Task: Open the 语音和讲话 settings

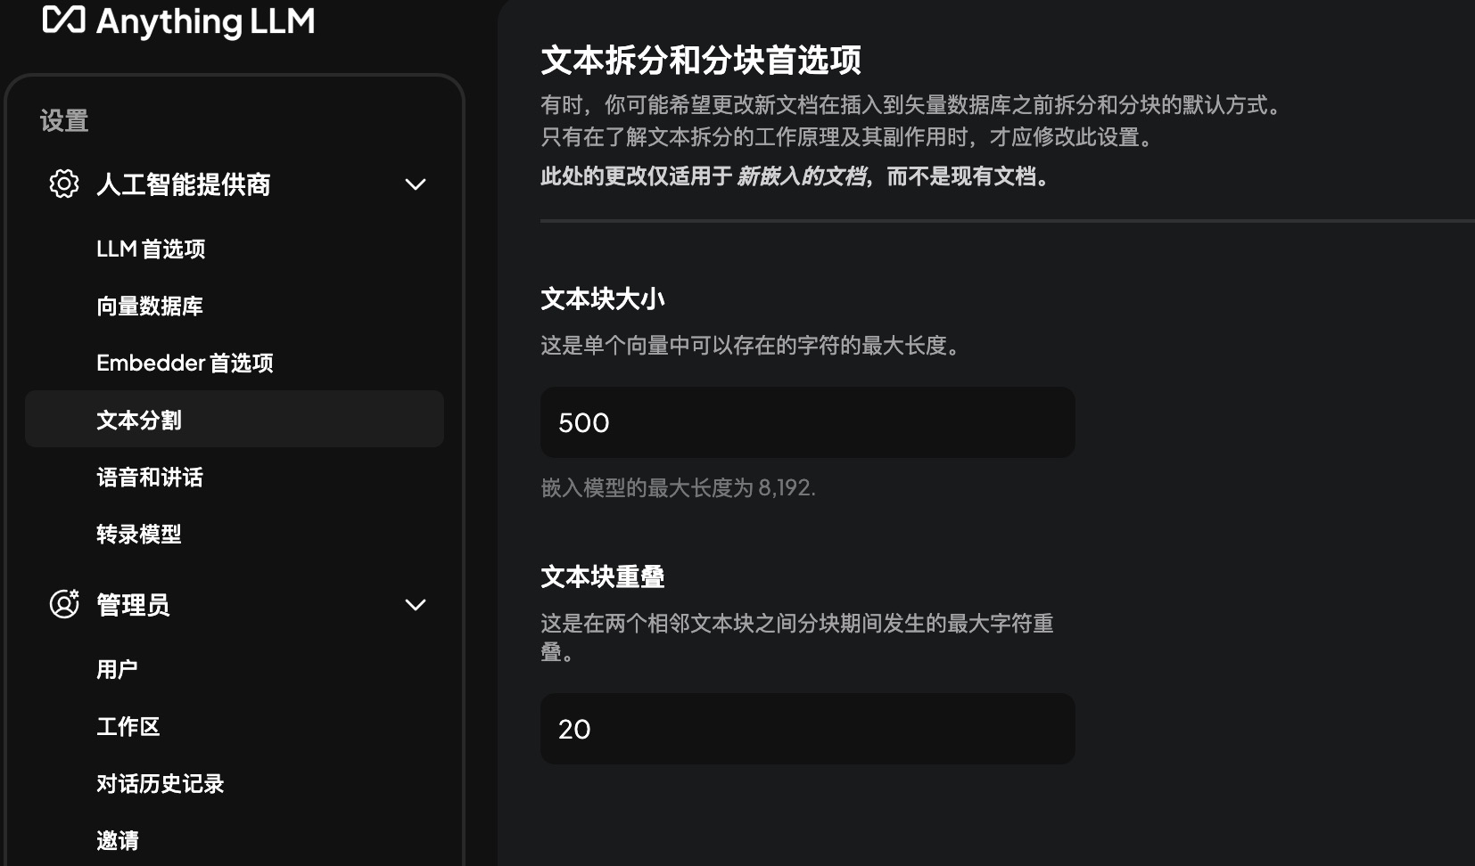Action: (x=150, y=478)
